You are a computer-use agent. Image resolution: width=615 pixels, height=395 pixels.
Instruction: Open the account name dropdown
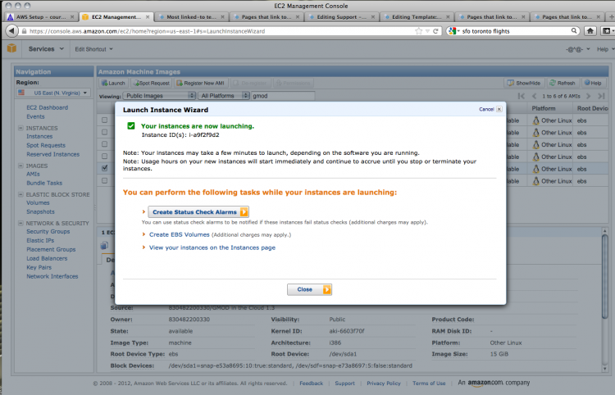coord(578,49)
